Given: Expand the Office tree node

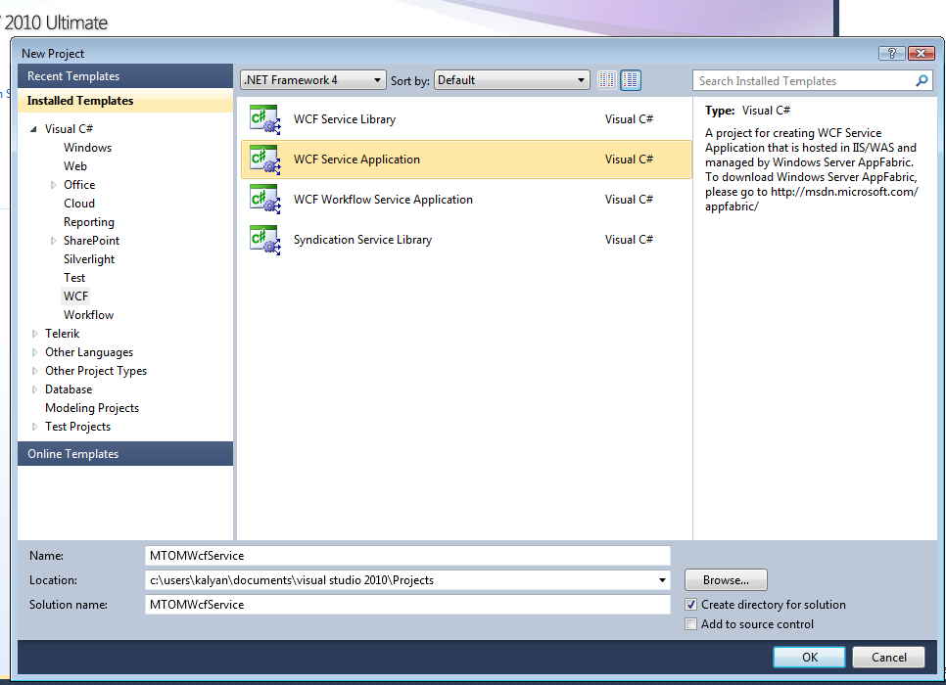Looking at the screenshot, I should point(53,185).
